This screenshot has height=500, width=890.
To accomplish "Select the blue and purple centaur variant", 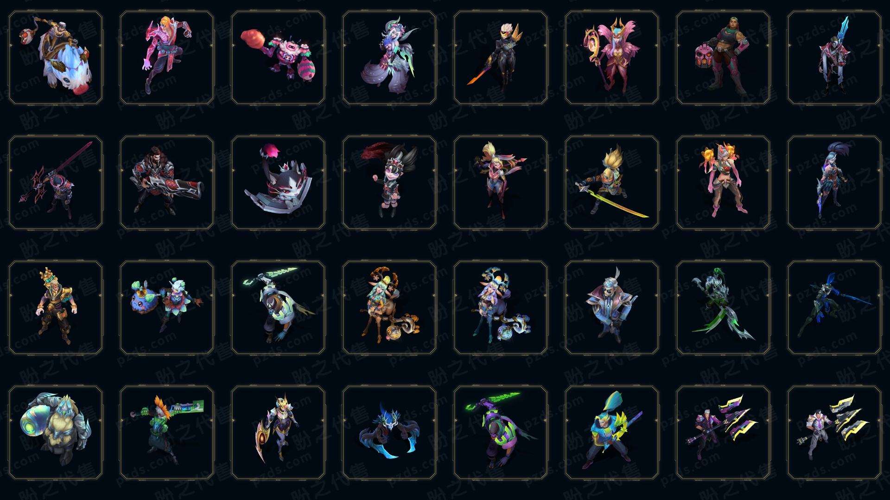I will click(x=501, y=307).
